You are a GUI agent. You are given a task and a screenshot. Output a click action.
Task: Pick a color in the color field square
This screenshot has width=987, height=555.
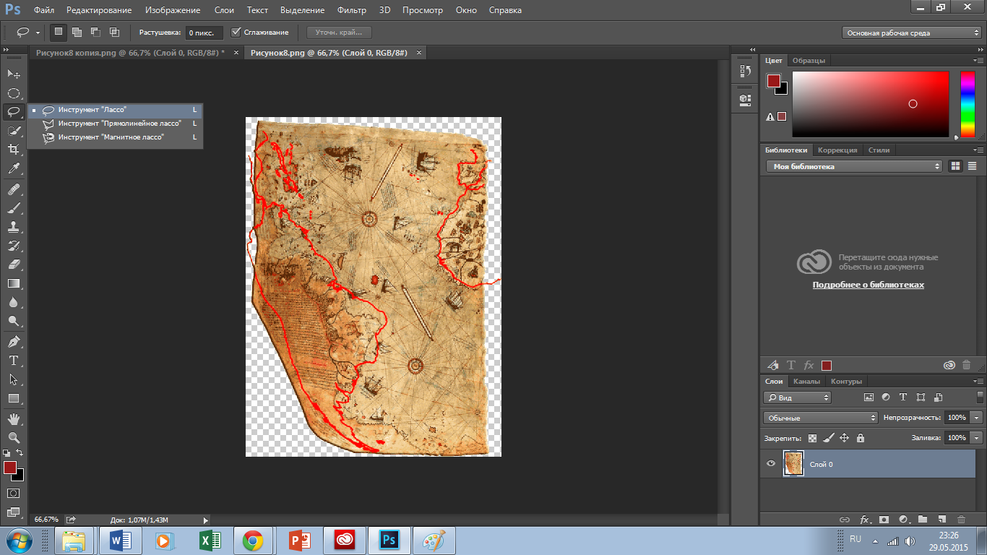[x=871, y=104]
